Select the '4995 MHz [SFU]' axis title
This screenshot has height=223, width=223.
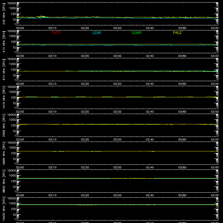pyautogui.click(x=4, y=153)
